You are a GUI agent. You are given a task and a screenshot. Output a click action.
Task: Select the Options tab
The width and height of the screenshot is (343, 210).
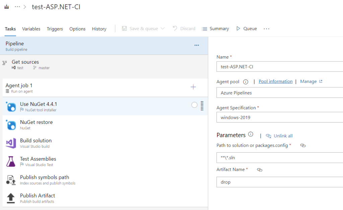click(77, 29)
